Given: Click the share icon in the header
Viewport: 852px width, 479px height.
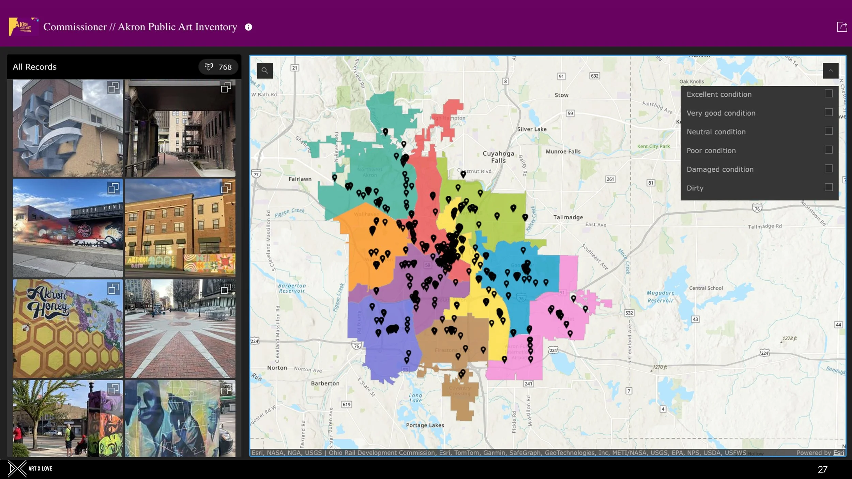Looking at the screenshot, I should (842, 27).
